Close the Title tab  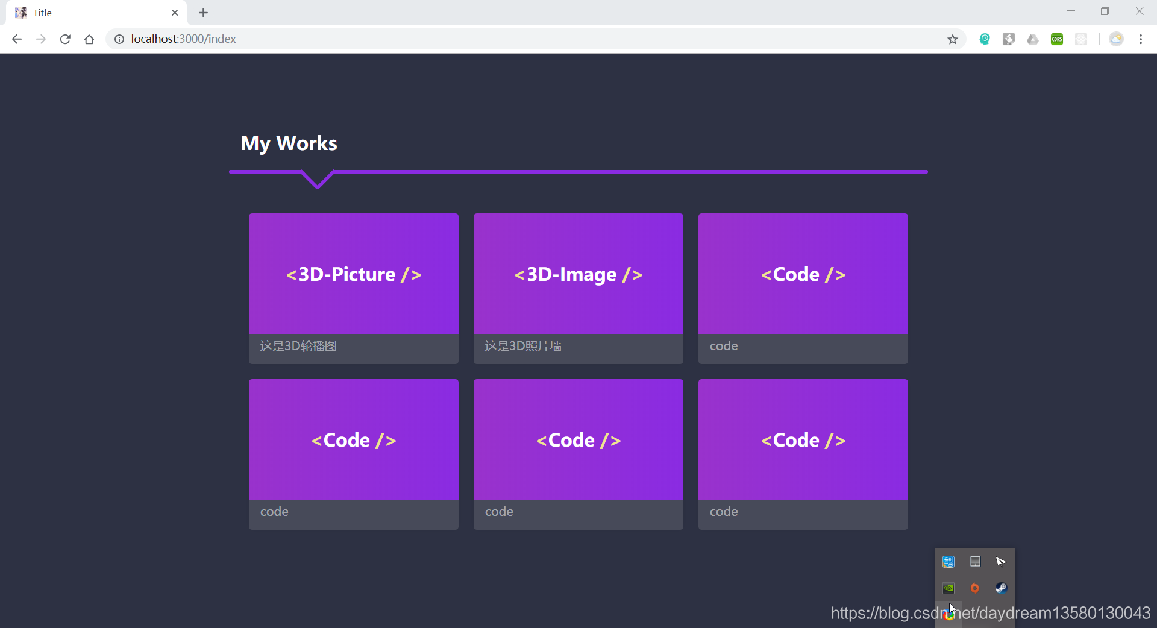175,13
